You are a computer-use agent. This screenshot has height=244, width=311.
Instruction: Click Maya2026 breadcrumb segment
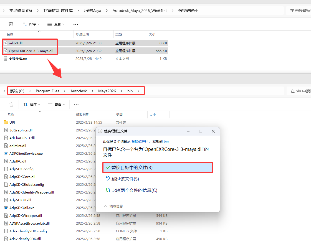pyautogui.click(x=107, y=91)
